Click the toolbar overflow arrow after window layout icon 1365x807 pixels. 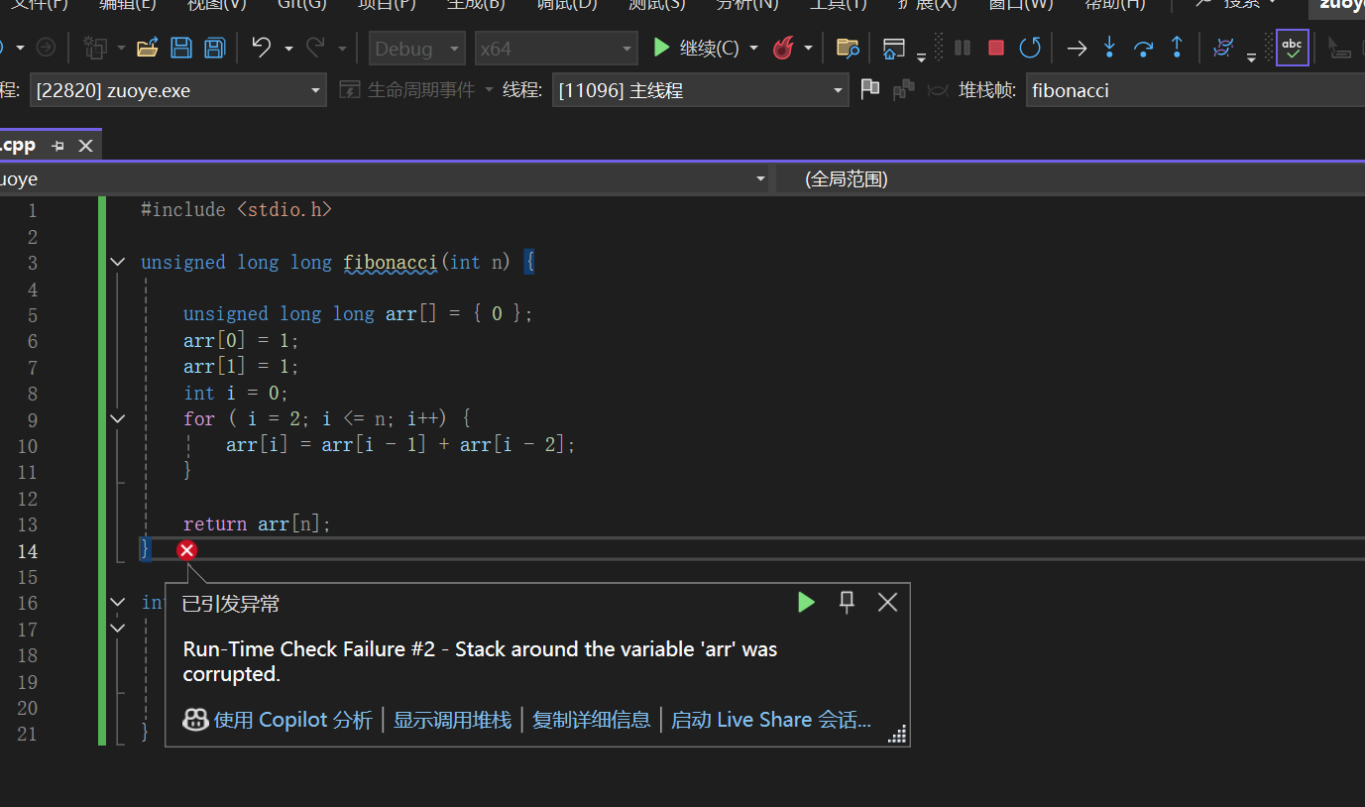(922, 56)
